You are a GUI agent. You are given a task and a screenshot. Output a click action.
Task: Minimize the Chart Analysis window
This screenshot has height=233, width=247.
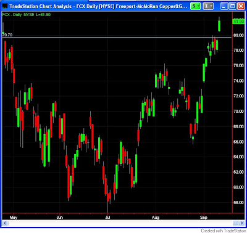coord(224,6)
